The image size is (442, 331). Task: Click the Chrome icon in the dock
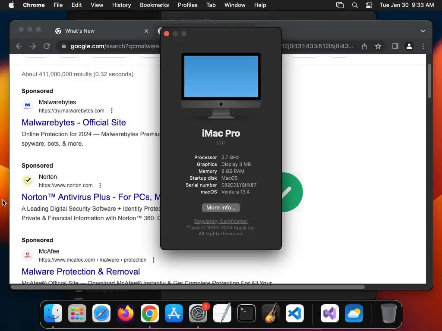[150, 313]
